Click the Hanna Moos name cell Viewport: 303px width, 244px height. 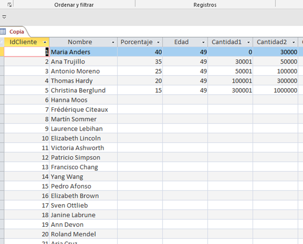pos(83,100)
